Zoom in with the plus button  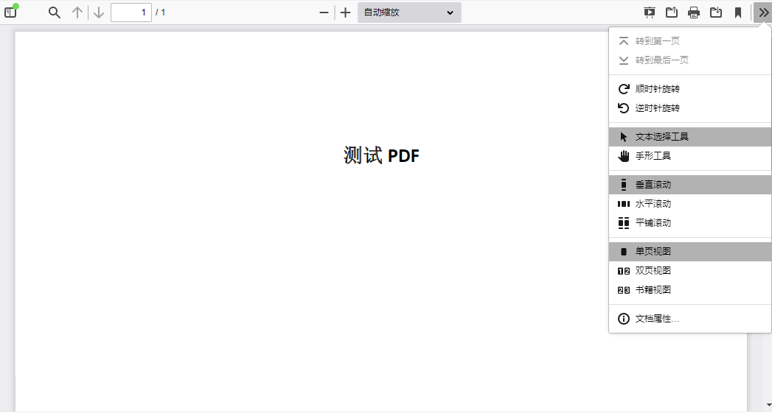pyautogui.click(x=346, y=13)
